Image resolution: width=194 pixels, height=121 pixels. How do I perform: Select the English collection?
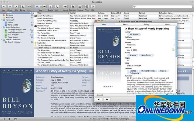17,23
